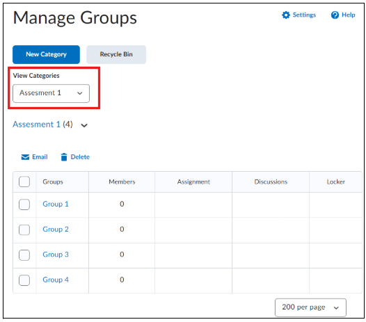Click the New Category button
The height and width of the screenshot is (322, 366).
tap(46, 54)
